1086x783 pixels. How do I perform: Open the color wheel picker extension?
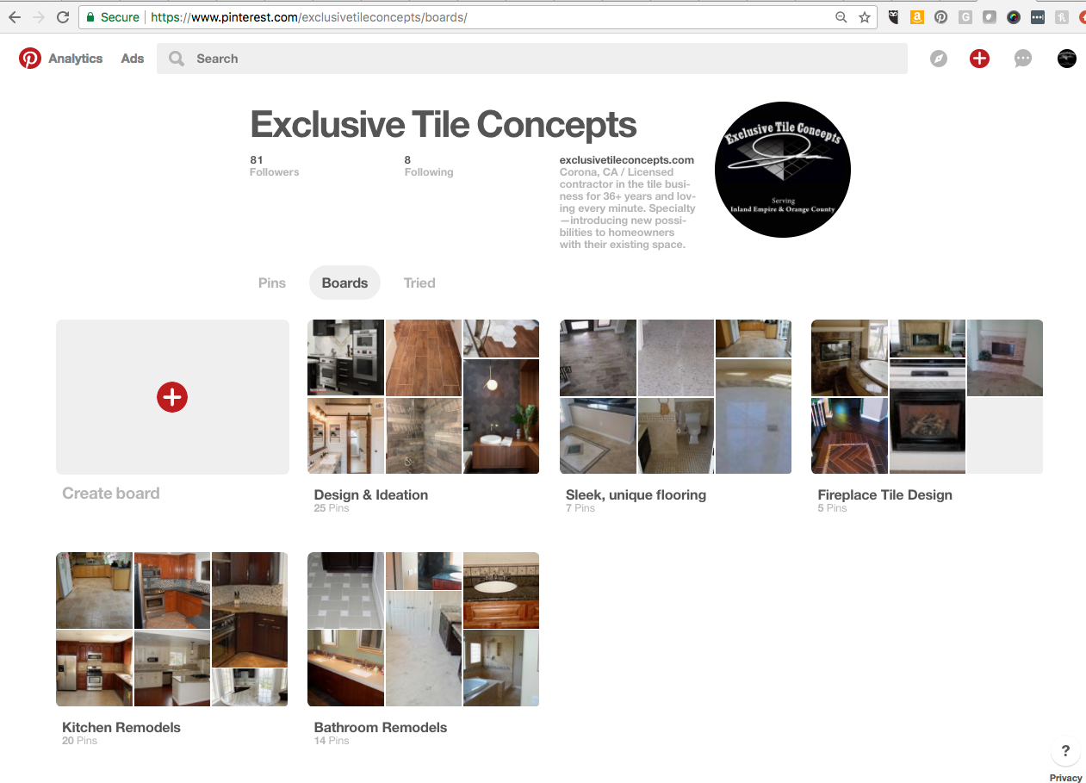click(1014, 17)
